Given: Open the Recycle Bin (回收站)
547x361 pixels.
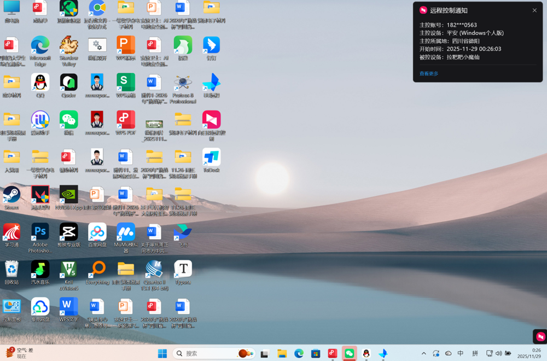Looking at the screenshot, I should (x=11, y=270).
